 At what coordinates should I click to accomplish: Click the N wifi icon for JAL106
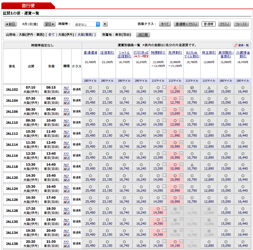pos(66,114)
